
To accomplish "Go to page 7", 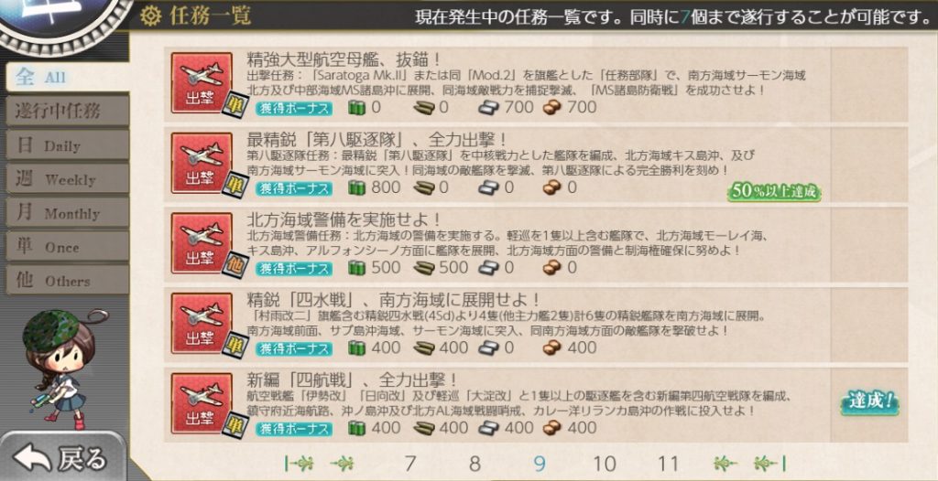I will click(409, 463).
